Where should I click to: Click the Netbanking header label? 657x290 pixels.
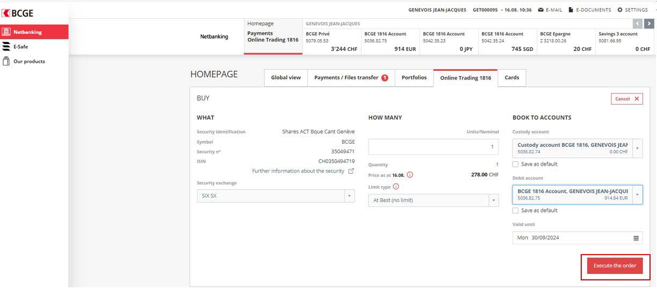click(214, 36)
